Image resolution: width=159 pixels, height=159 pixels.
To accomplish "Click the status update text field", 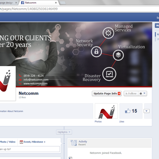I will click(30, 149).
